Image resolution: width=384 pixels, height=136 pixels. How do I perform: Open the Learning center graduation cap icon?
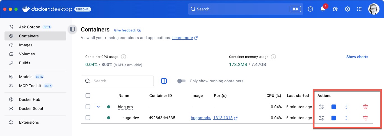coord(335,9)
